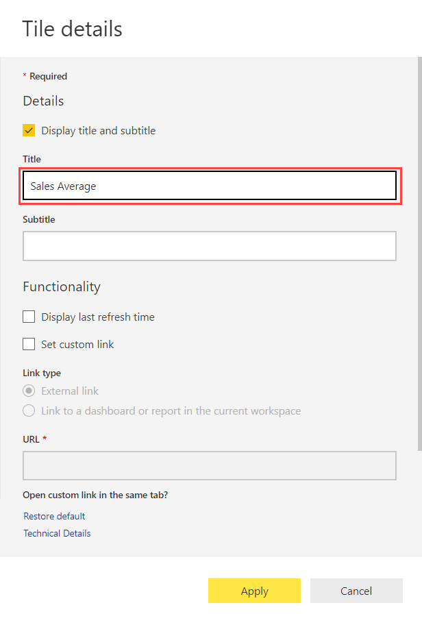The image size is (422, 627).
Task: Click the Details section heading
Action: coord(43,101)
